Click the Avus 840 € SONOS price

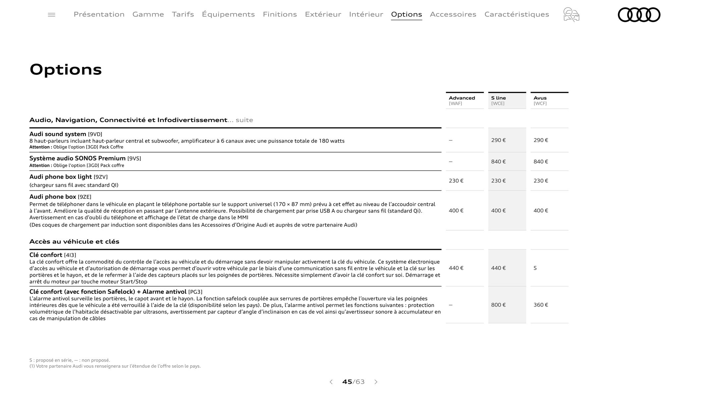point(541,162)
